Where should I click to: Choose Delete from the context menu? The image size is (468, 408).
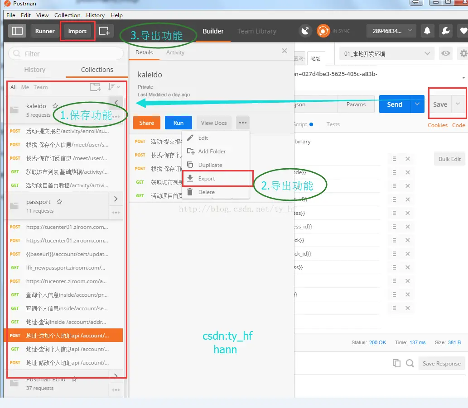[x=216, y=192]
